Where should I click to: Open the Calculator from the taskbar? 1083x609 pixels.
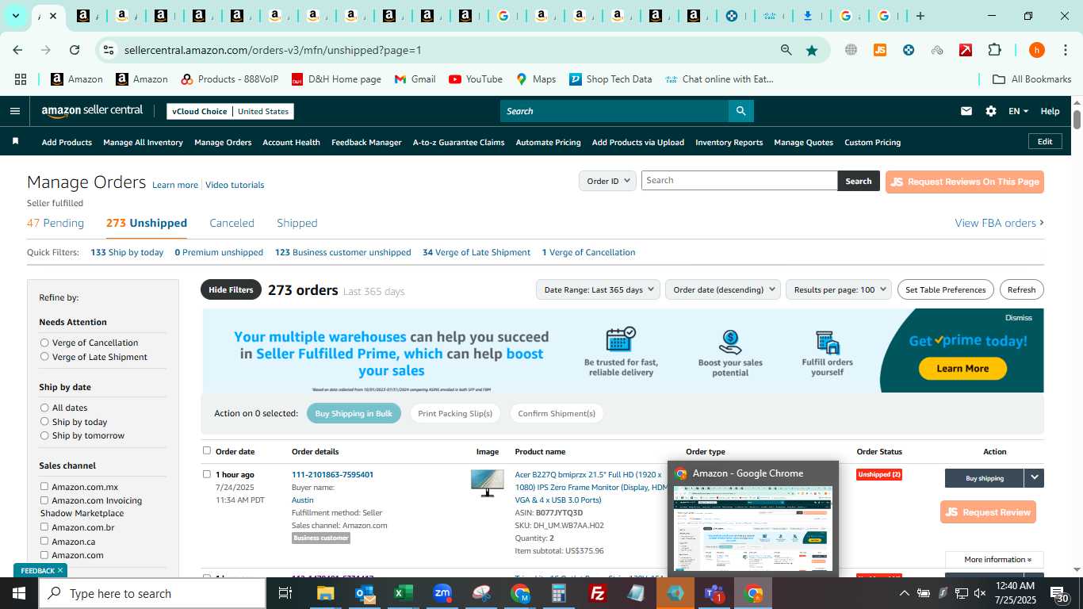pyautogui.click(x=559, y=593)
